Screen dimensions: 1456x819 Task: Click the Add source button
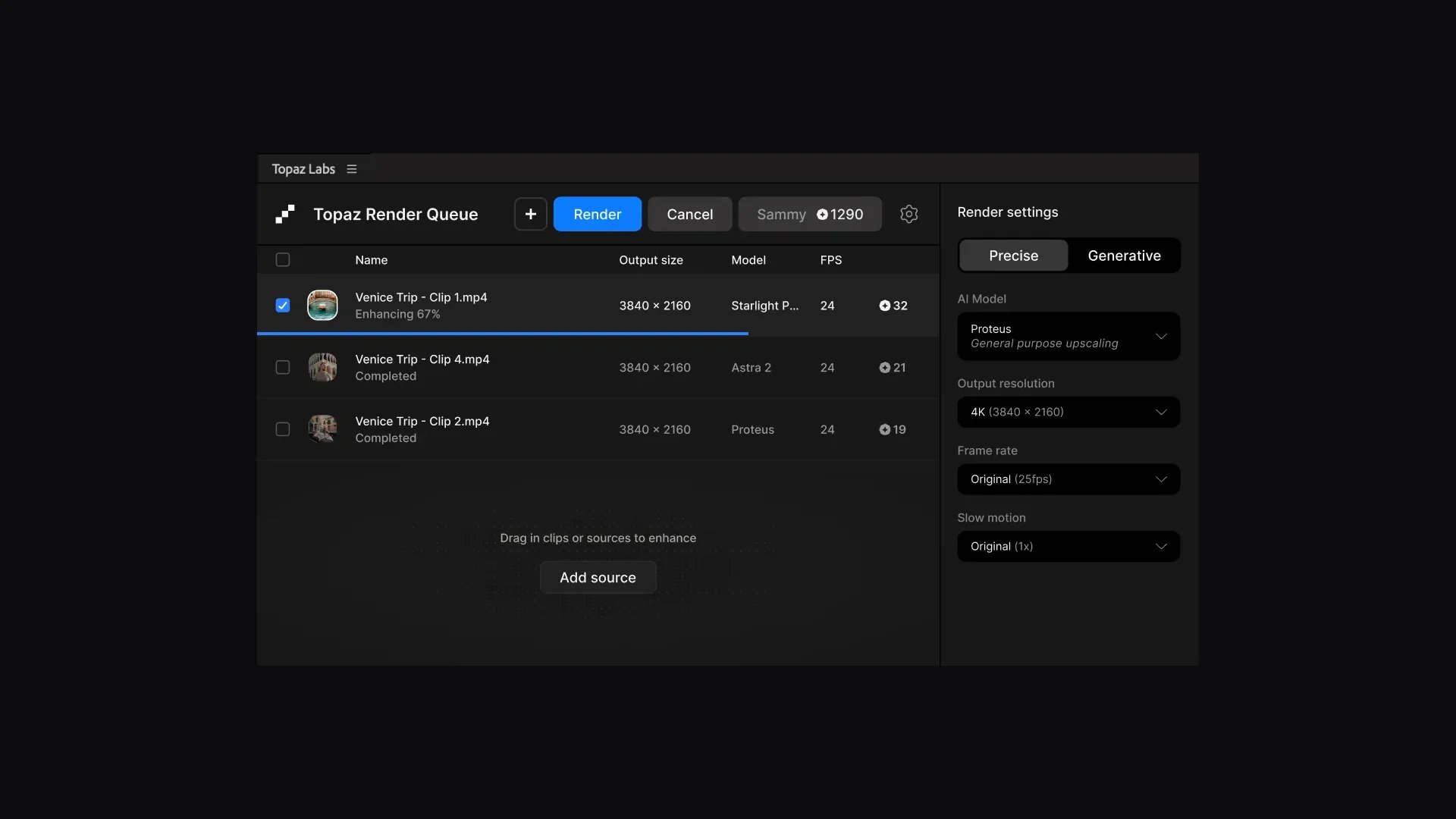click(x=598, y=578)
